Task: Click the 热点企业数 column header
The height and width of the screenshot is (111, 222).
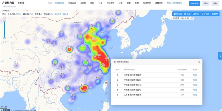Action: point(182,70)
